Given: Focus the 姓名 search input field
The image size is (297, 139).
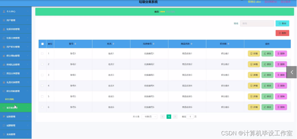Looking at the screenshot, I should point(257,23).
